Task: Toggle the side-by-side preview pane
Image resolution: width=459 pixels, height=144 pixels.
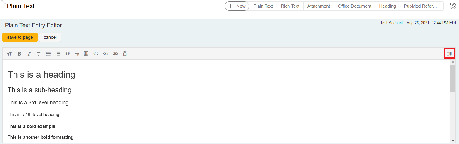Action: point(449,54)
